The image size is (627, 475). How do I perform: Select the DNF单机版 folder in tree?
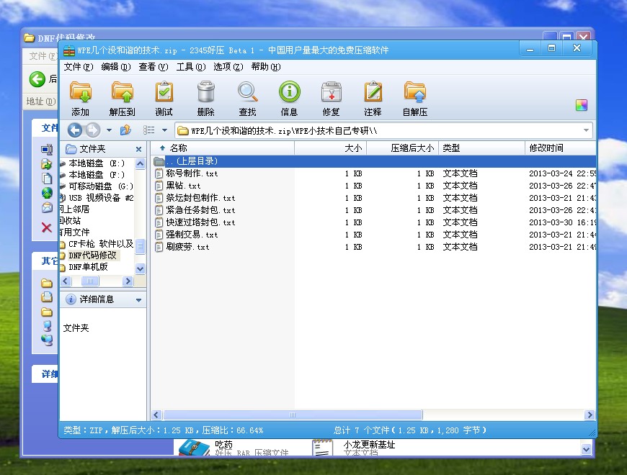point(88,266)
